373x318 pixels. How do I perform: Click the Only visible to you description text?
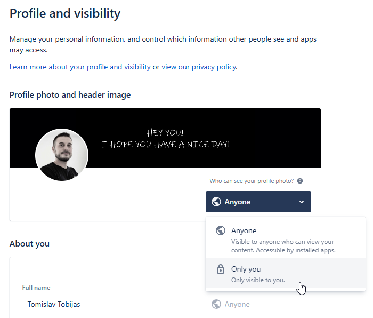coord(258,280)
